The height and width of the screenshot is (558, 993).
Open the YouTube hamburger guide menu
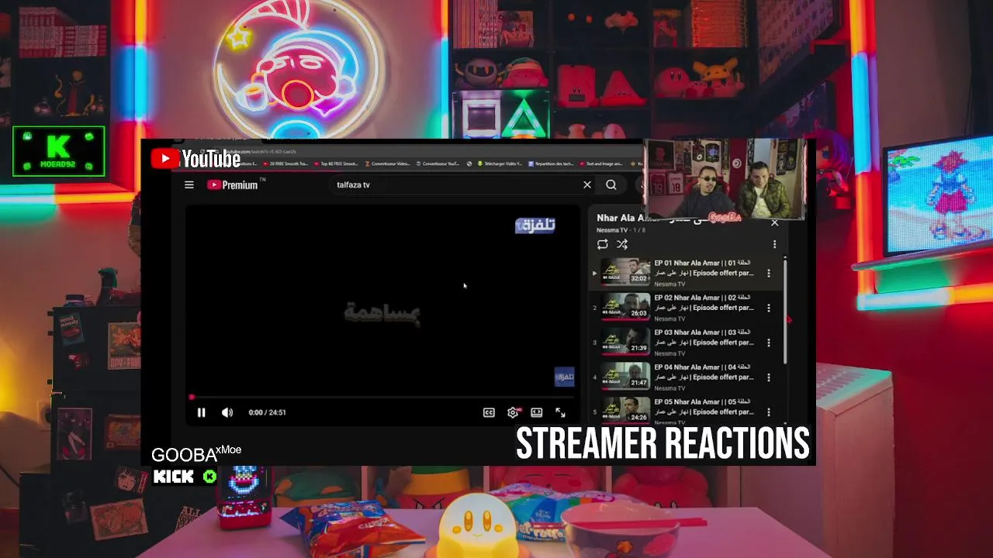[x=189, y=184]
